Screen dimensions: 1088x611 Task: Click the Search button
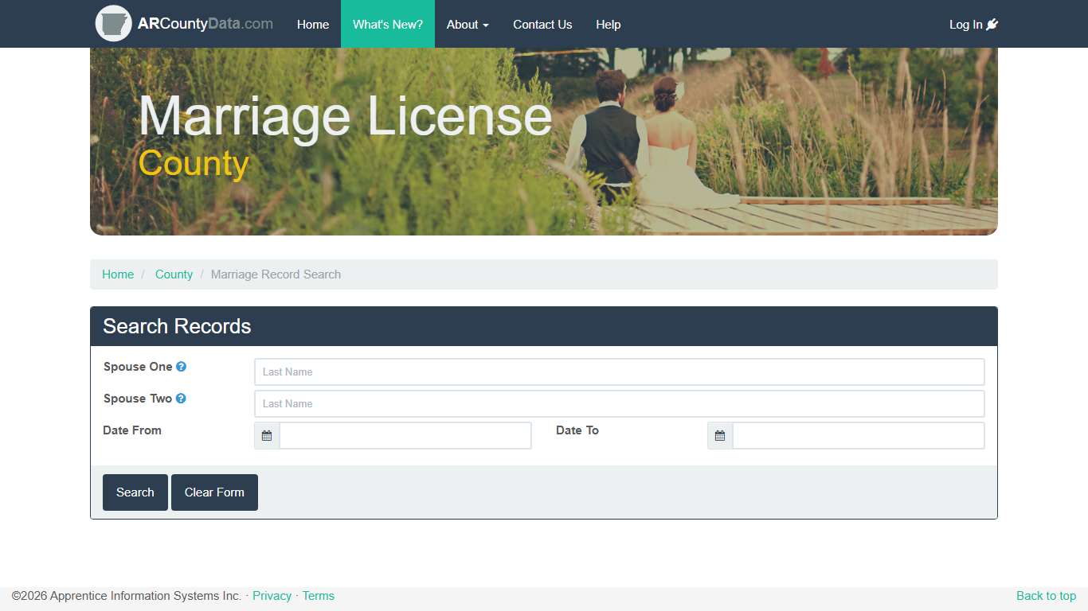pyautogui.click(x=135, y=492)
